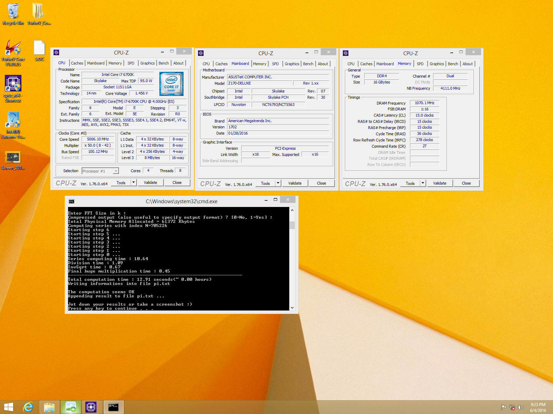The width and height of the screenshot is (553, 414).
Task: Open About tab in Memory CPU-Z window
Action: click(468, 64)
